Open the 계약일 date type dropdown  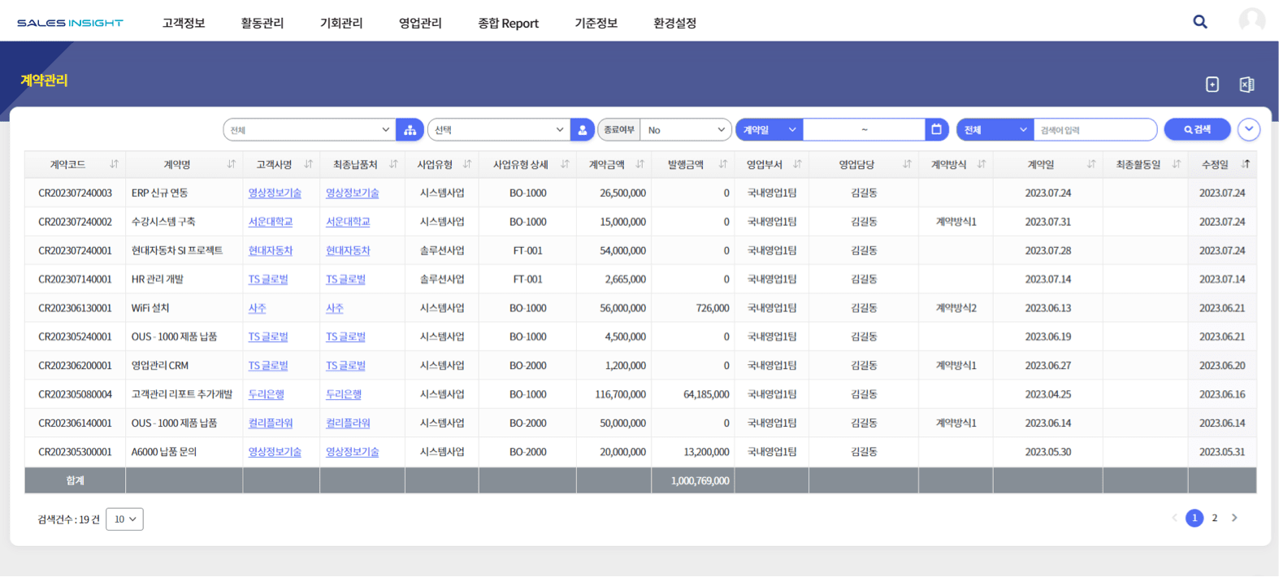(769, 130)
